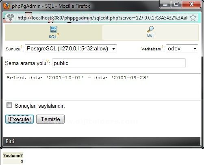
Task: Click the Firefox logo in title bar
Action: pyautogui.click(x=7, y=6)
